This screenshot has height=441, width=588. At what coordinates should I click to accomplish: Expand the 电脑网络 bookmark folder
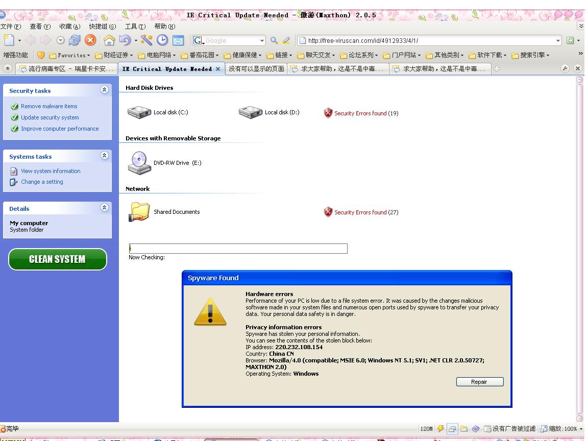[x=157, y=56]
